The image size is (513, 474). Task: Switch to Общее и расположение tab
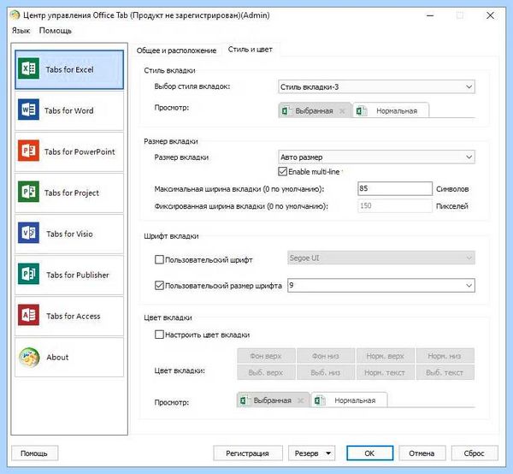[176, 50]
